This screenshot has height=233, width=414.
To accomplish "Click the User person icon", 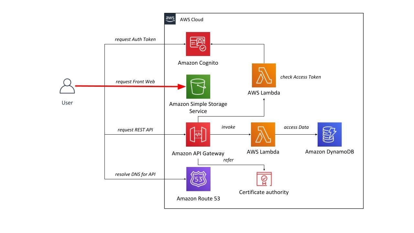I will (x=67, y=86).
